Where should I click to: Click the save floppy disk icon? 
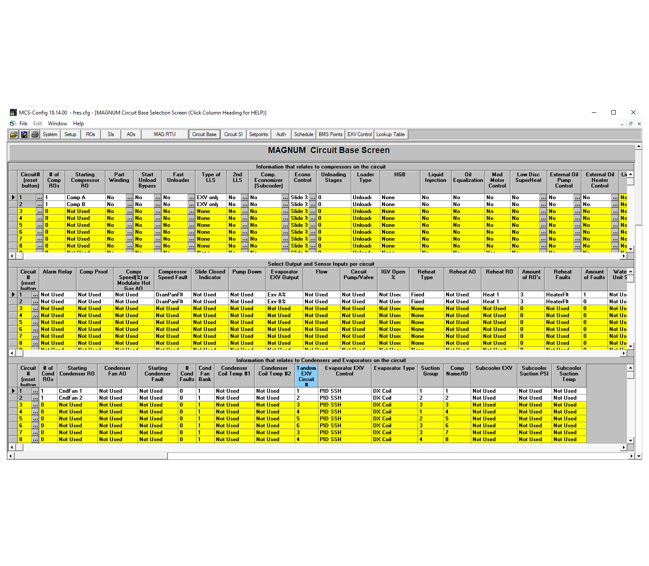pyautogui.click(x=24, y=135)
